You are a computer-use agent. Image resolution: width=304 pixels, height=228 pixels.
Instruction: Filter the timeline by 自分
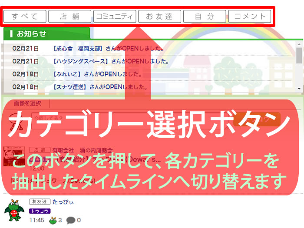pos(204,17)
